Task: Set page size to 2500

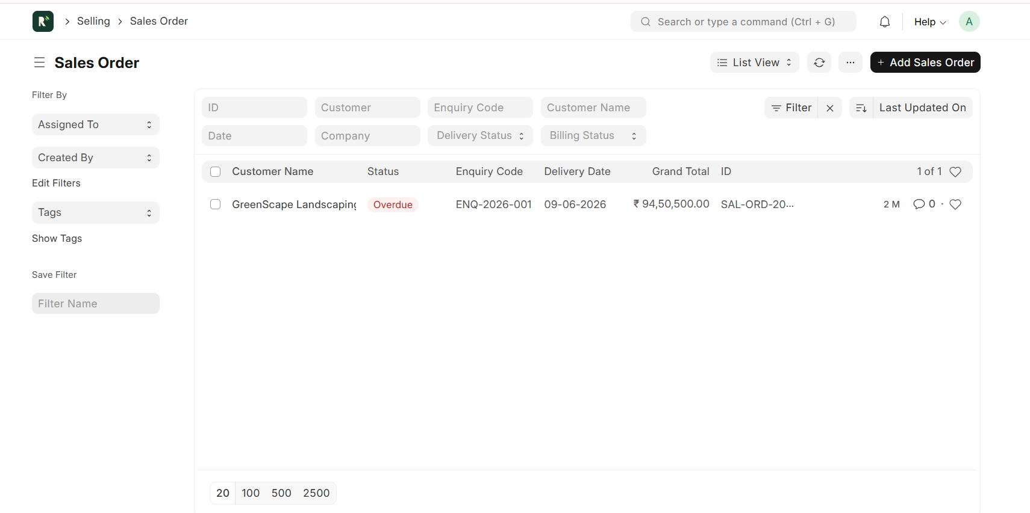Action: click(x=316, y=493)
